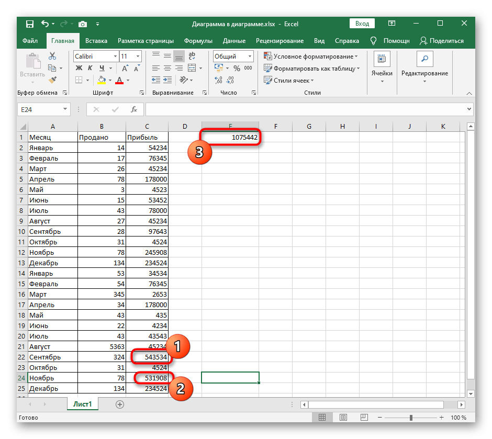The height and width of the screenshot is (439, 492).
Task: Click the Поделиться share button
Action: click(x=442, y=41)
